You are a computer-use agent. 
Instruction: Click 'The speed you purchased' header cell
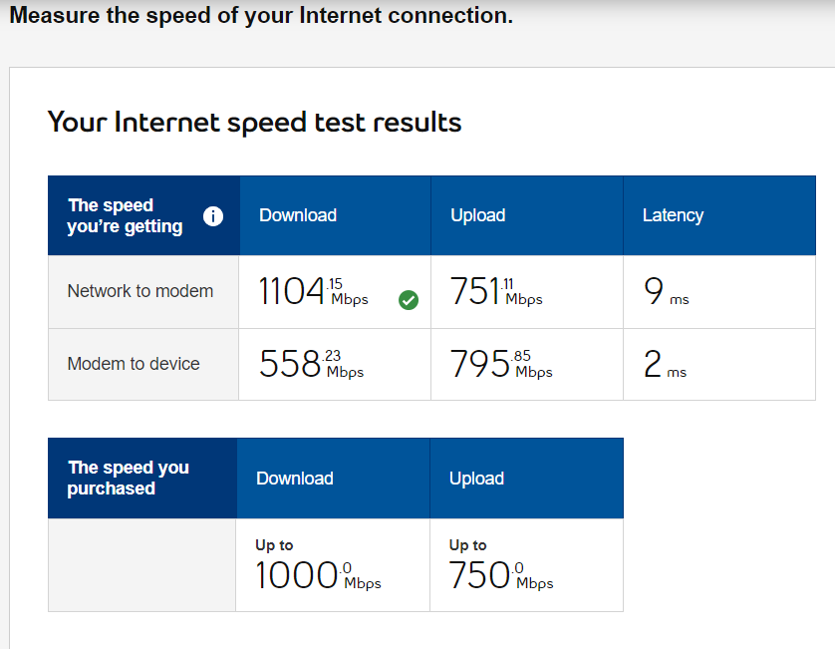[x=129, y=479]
